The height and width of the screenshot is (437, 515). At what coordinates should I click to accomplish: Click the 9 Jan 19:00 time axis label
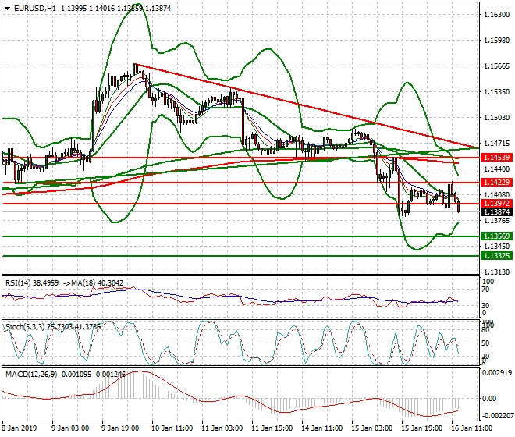pyautogui.click(x=120, y=428)
